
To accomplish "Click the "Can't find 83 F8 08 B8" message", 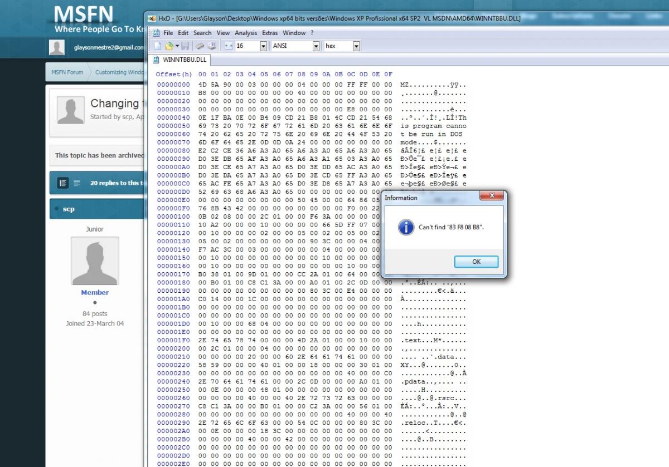I will (451, 227).
